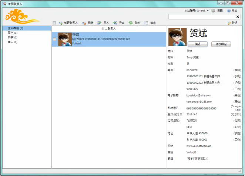Screen dimensions: 245x176
Task: Click the 导入 (import) icon
Action: pos(99,23)
